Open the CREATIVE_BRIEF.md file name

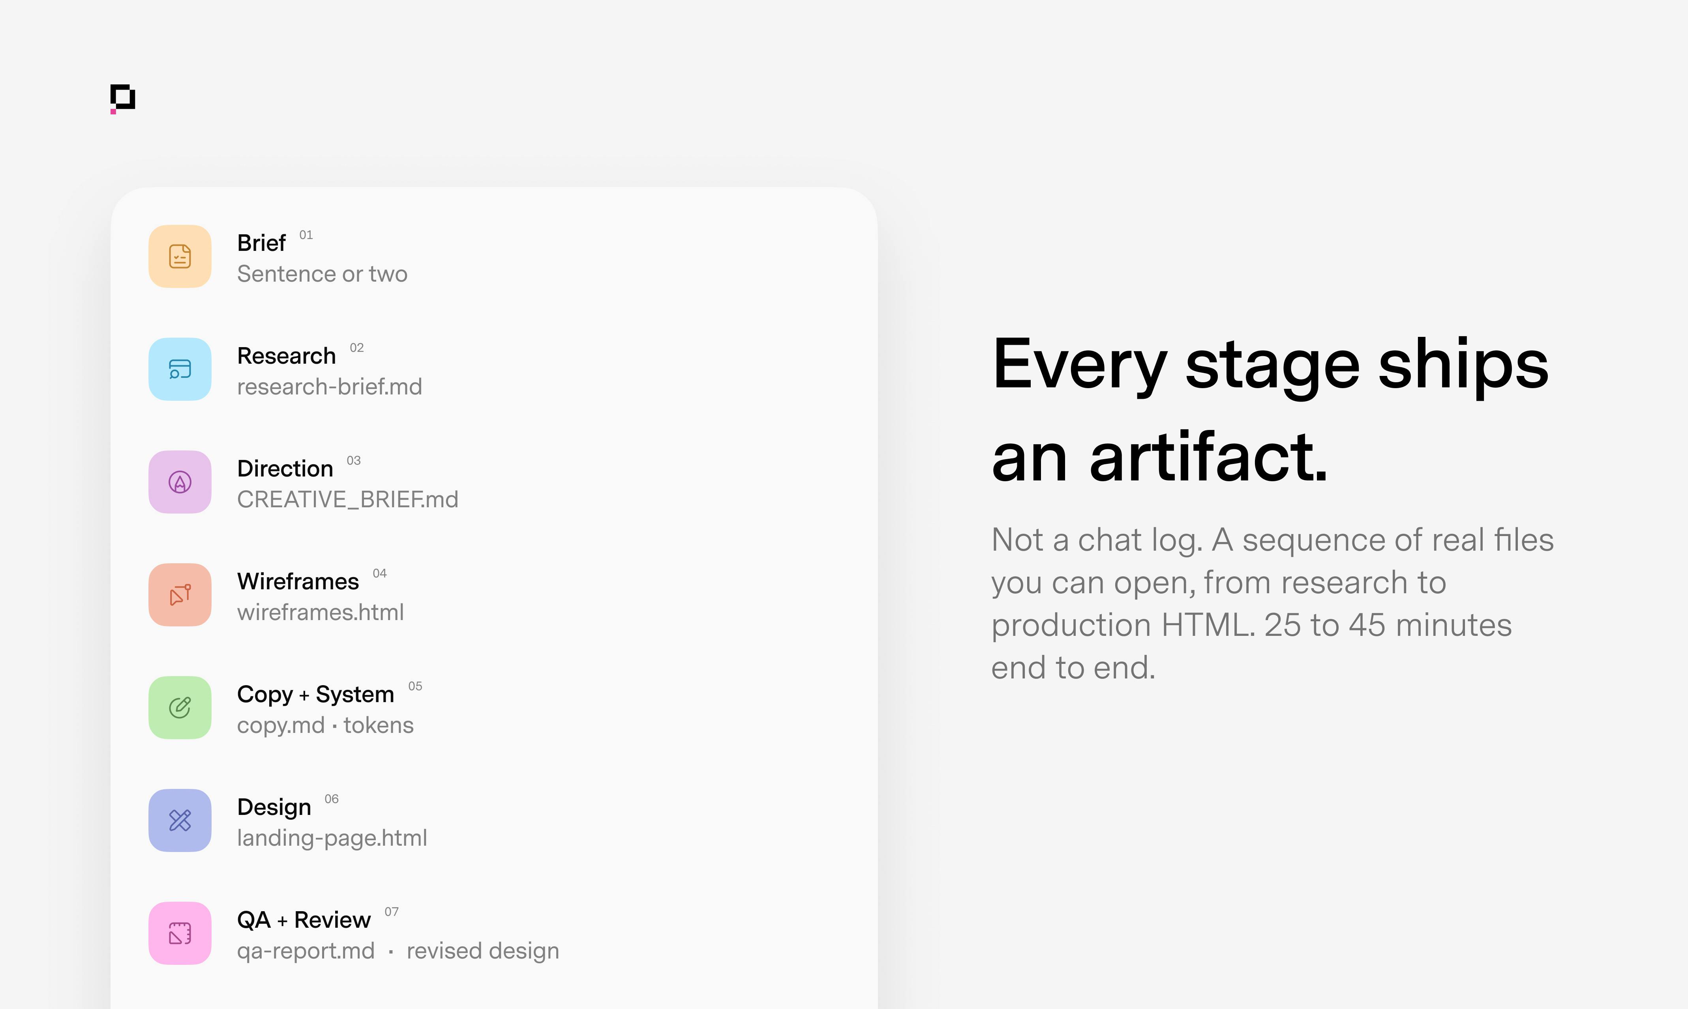(348, 499)
